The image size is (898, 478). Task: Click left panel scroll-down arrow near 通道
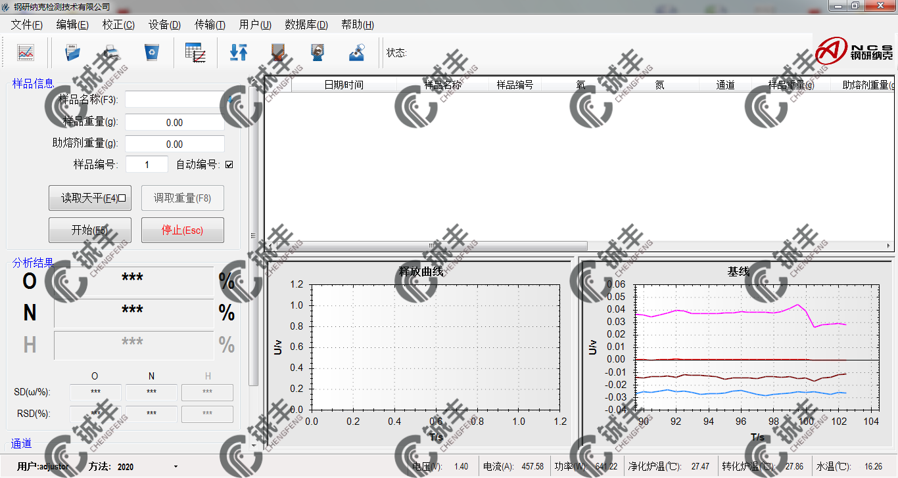[254, 445]
